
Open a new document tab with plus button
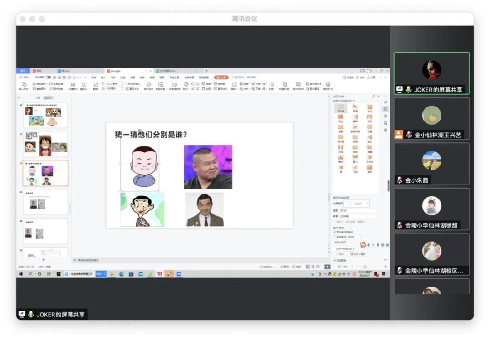pos(206,71)
